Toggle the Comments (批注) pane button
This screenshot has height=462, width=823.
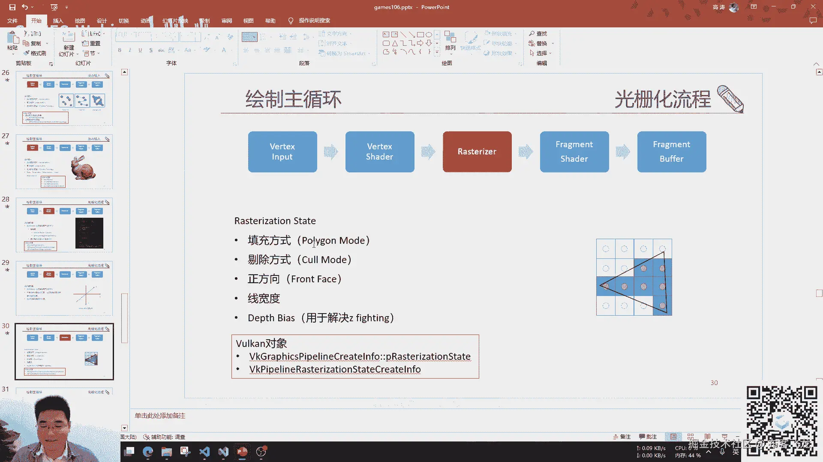(648, 437)
